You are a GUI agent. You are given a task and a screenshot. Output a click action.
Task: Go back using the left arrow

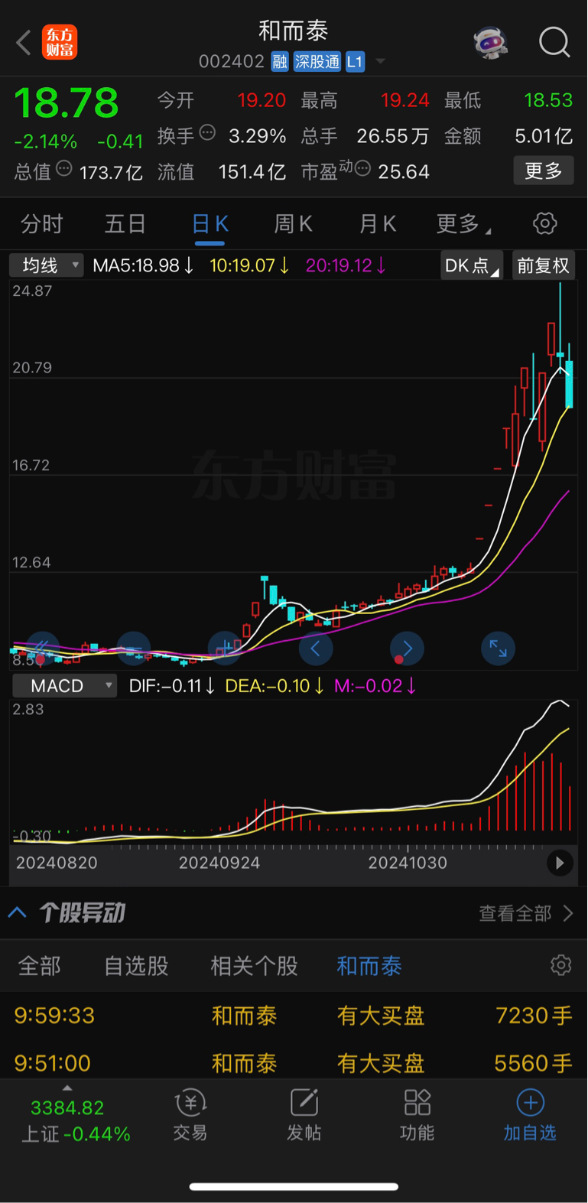coord(24,43)
